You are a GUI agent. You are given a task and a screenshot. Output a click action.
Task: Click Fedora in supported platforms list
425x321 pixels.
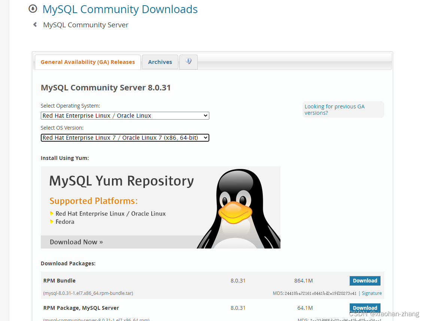(65, 222)
